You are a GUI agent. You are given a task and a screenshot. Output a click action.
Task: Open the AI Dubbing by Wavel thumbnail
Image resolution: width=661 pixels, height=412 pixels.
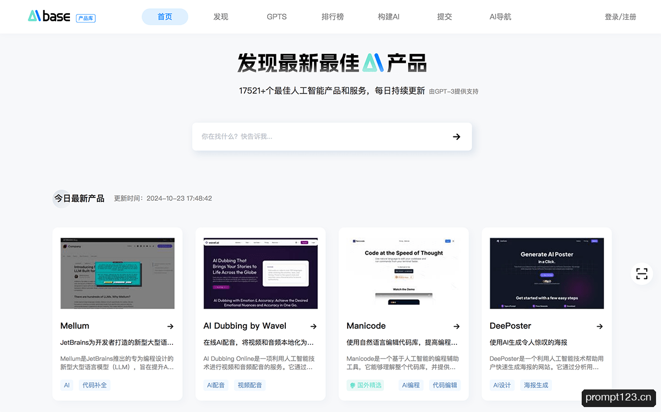click(x=261, y=273)
